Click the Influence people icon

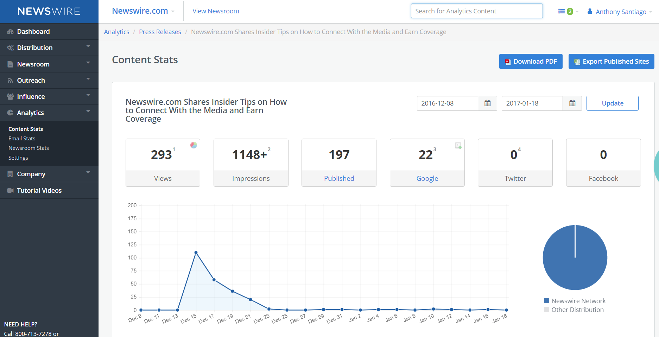(x=10, y=97)
